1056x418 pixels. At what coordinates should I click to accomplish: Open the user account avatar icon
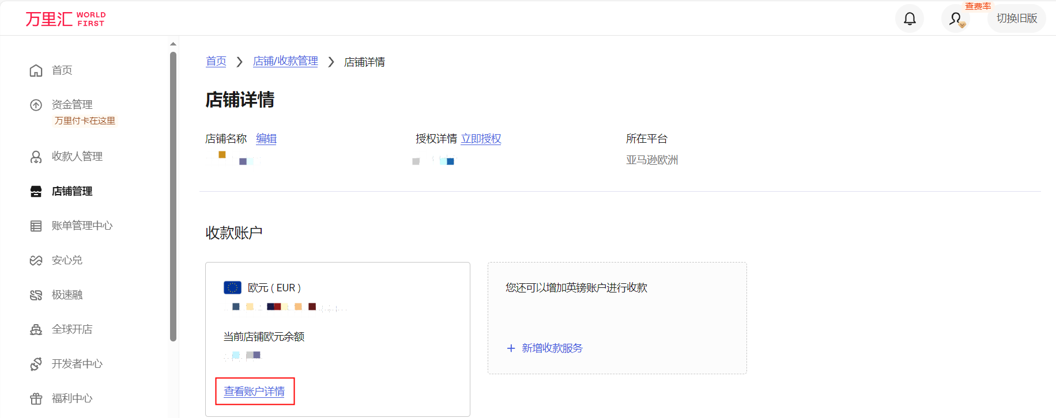[956, 19]
